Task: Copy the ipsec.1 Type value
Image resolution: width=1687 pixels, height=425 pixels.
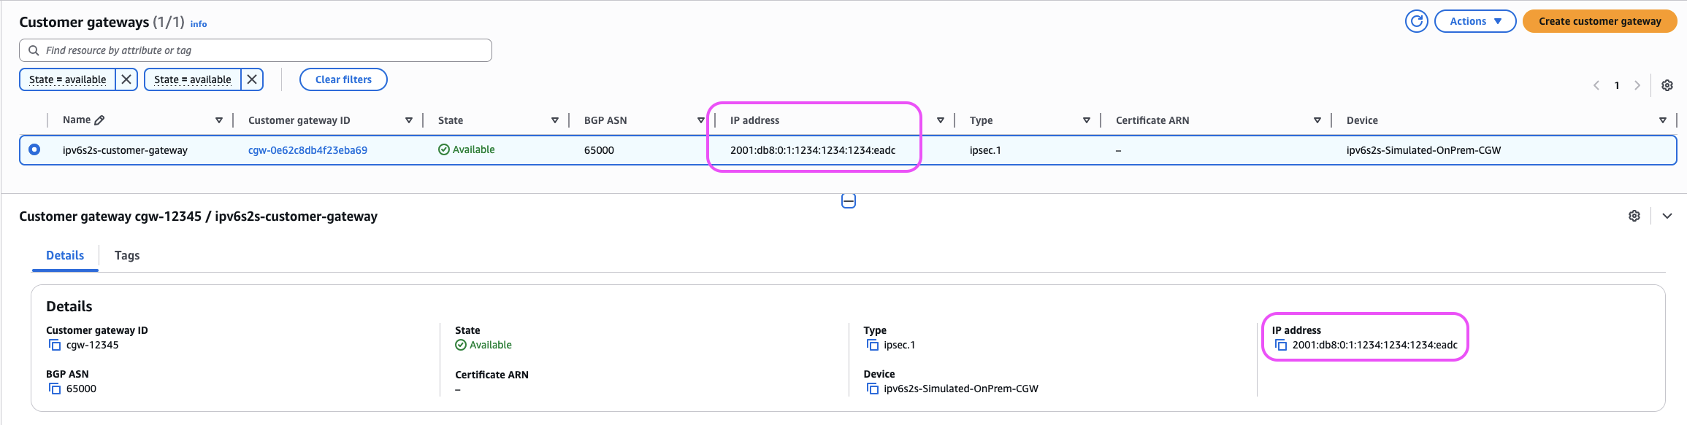Action: [872, 345]
